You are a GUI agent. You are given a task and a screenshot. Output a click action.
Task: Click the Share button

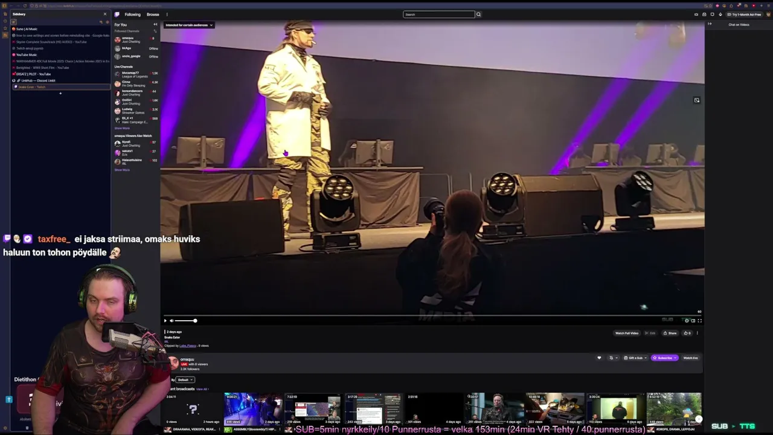tap(670, 333)
